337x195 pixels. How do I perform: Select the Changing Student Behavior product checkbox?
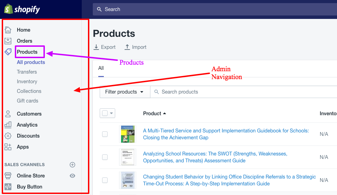[x=105, y=180]
